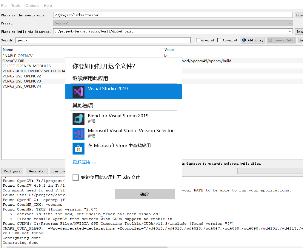Click the Browse button for source code path
Screen dimensions: 303x248
(299, 15)
